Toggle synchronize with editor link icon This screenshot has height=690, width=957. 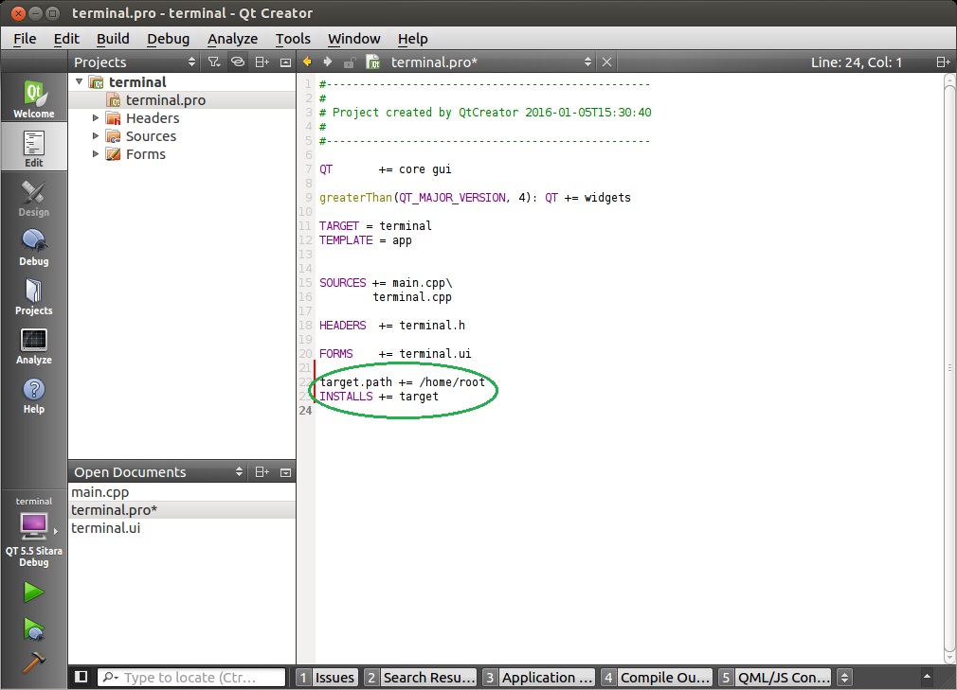tap(238, 62)
